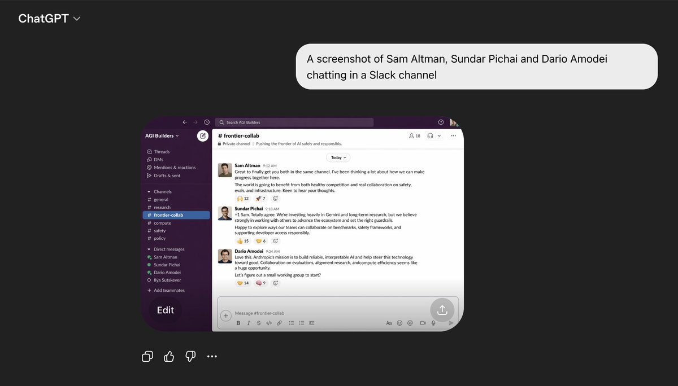This screenshot has width=678, height=386.
Task: Click the thumbs up reaction with 15
Action: (243, 241)
